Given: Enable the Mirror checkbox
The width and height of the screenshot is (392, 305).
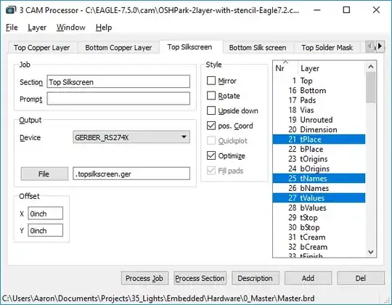Looking at the screenshot, I should pos(211,81).
